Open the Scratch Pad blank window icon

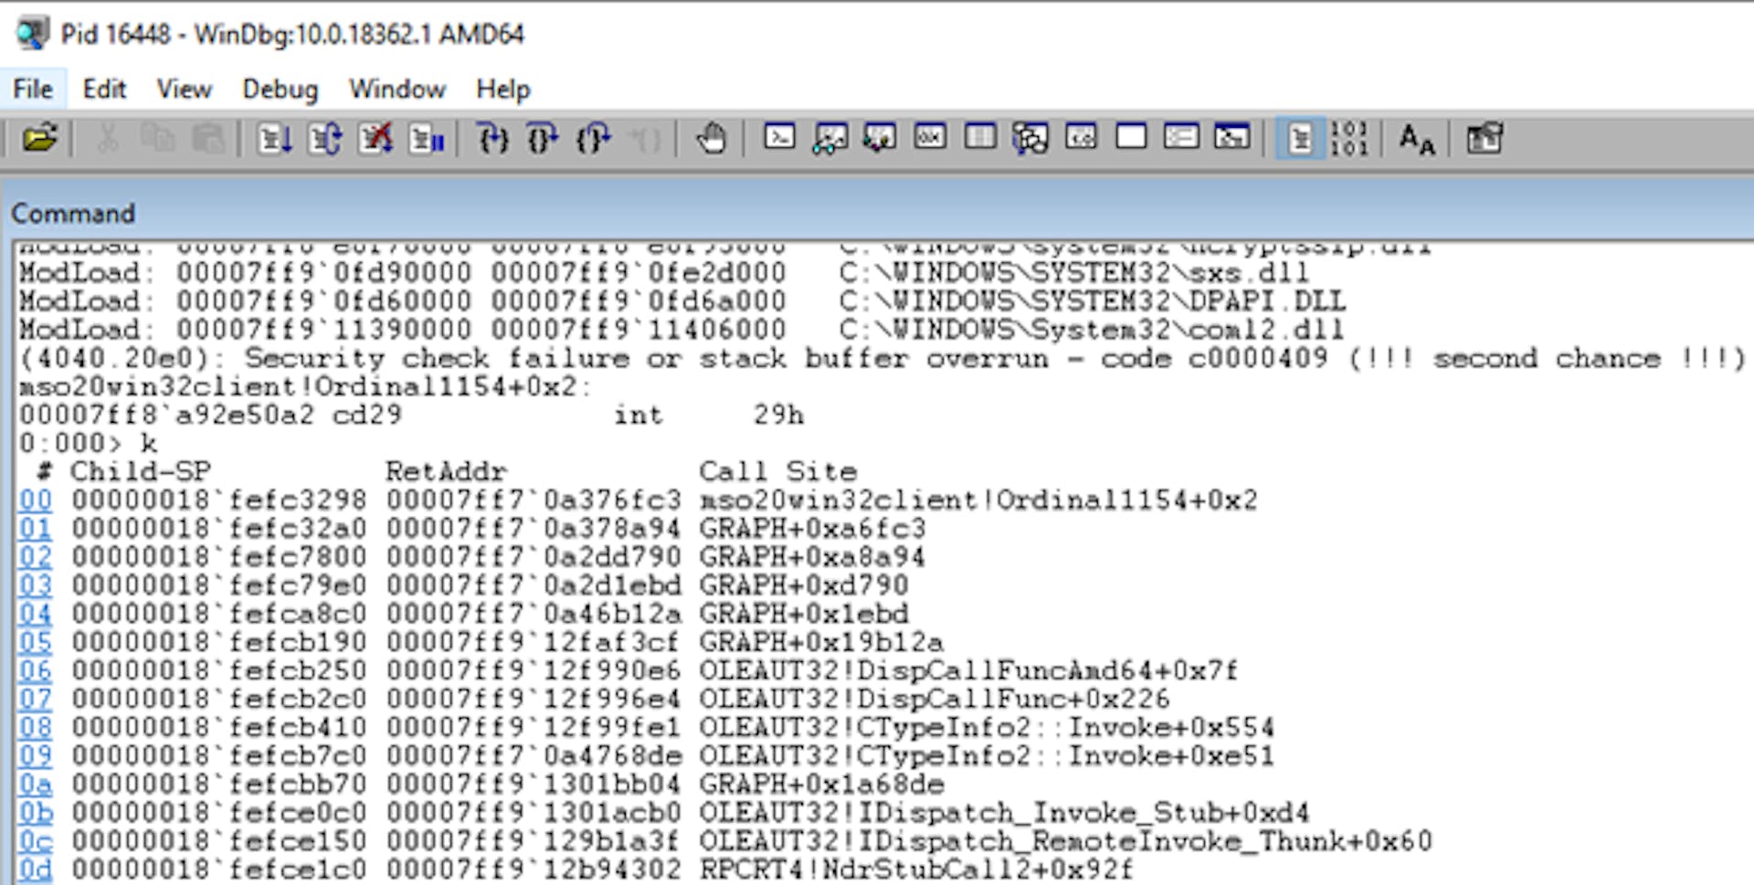pos(1131,138)
